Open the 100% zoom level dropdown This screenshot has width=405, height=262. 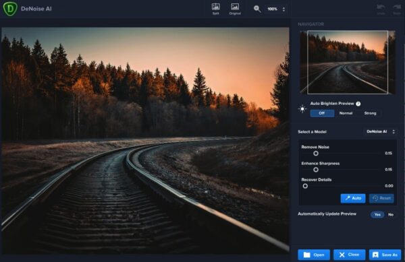276,9
